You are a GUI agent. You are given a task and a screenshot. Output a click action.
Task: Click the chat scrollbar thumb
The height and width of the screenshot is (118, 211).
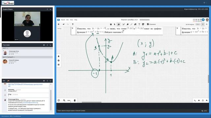tap(51, 100)
